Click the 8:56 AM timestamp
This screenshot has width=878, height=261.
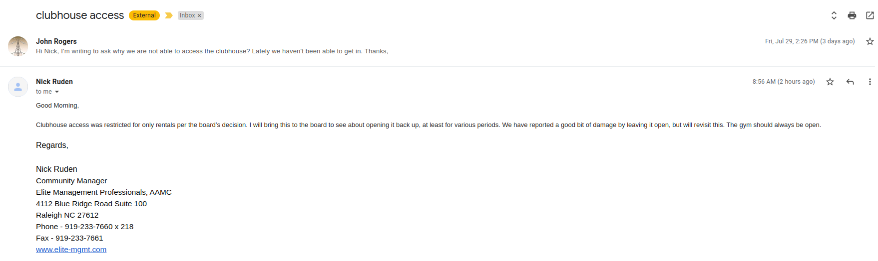coord(784,82)
